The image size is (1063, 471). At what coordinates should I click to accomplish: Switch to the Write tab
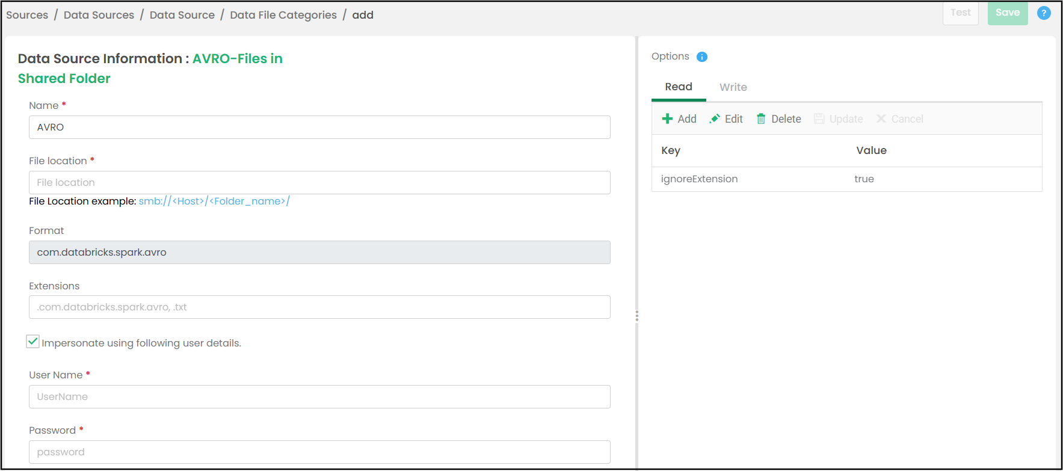[733, 87]
